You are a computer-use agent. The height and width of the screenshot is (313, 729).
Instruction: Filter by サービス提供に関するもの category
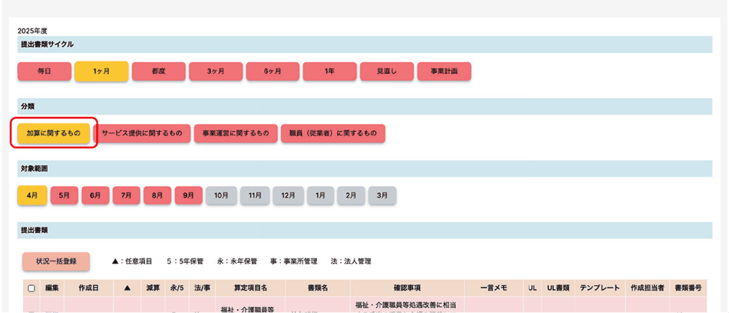click(142, 133)
